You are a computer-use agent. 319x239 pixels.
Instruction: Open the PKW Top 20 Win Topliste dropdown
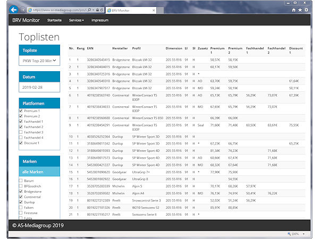[x=39, y=61]
